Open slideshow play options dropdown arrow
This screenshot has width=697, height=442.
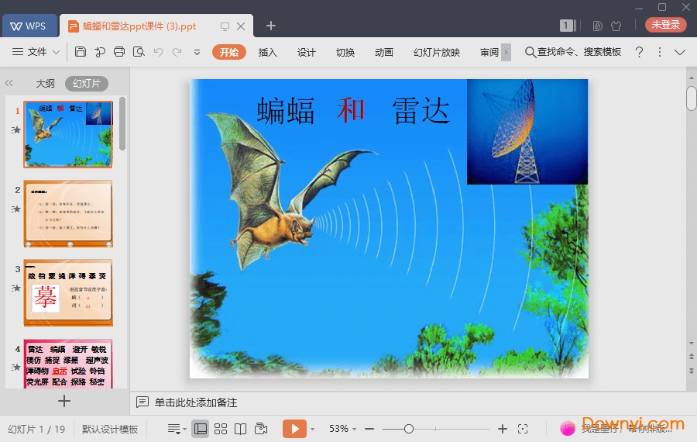313,429
